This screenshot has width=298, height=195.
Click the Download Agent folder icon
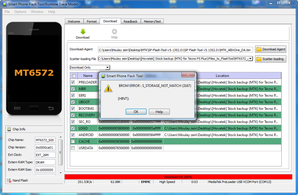(x=259, y=49)
